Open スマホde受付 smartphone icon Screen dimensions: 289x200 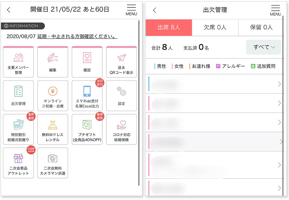tap(87, 91)
